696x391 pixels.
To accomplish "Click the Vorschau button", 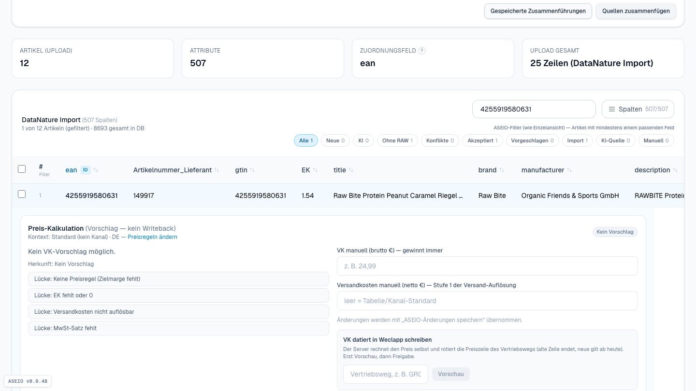I will 451,374.
